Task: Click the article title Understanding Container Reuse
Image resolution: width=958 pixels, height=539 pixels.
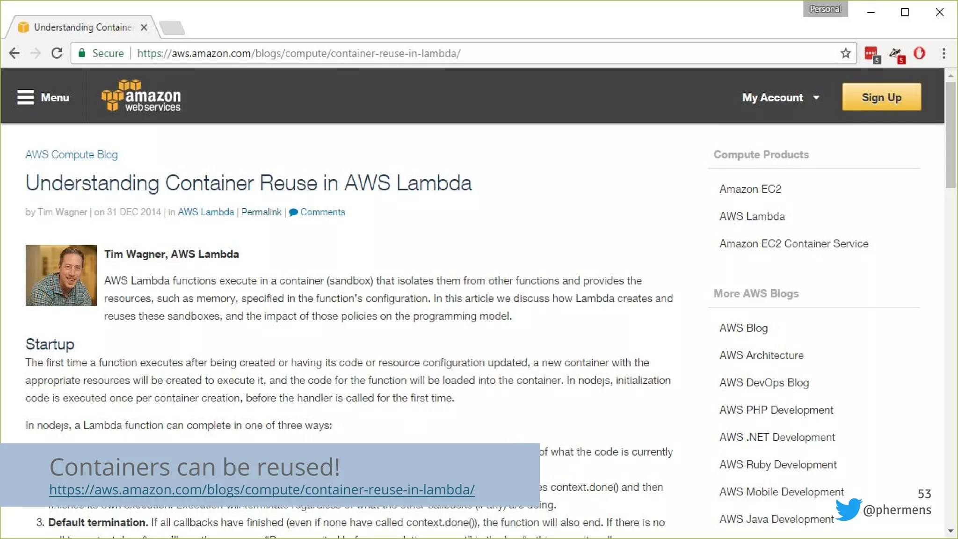Action: [x=248, y=183]
